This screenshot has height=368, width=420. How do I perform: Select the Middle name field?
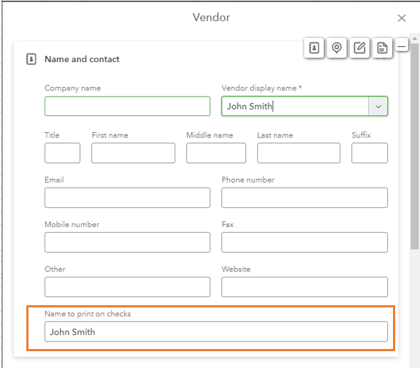[x=216, y=153]
